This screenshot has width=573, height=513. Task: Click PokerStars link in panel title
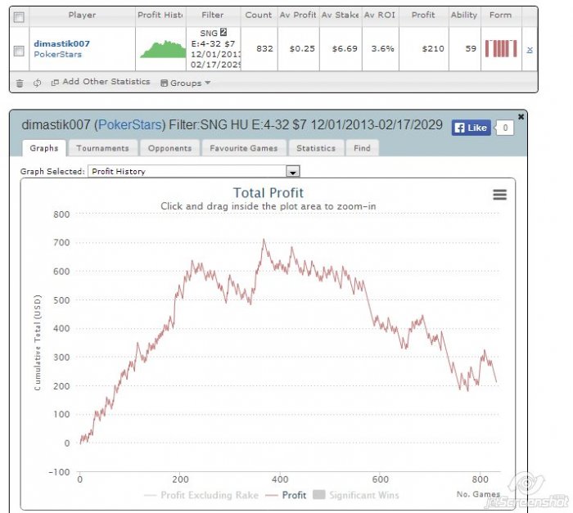(130, 125)
